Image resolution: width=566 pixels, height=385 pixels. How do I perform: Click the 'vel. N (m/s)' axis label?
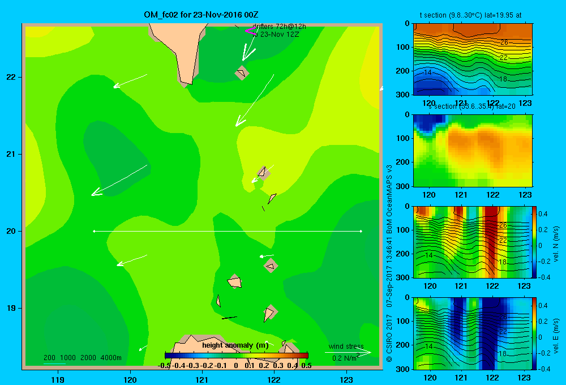point(556,244)
